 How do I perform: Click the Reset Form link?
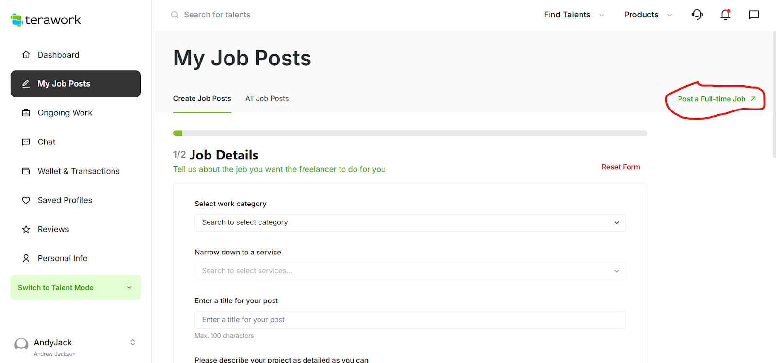tap(620, 167)
